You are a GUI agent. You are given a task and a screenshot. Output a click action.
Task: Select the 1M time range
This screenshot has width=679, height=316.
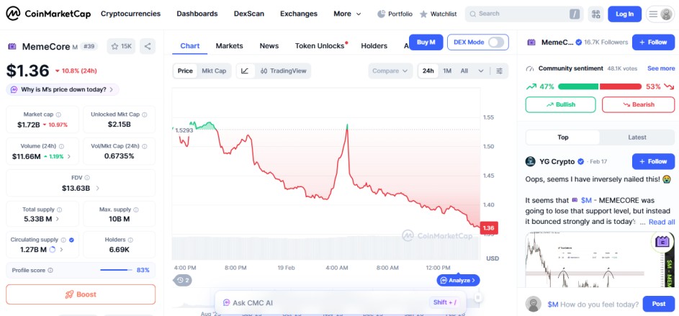point(447,71)
